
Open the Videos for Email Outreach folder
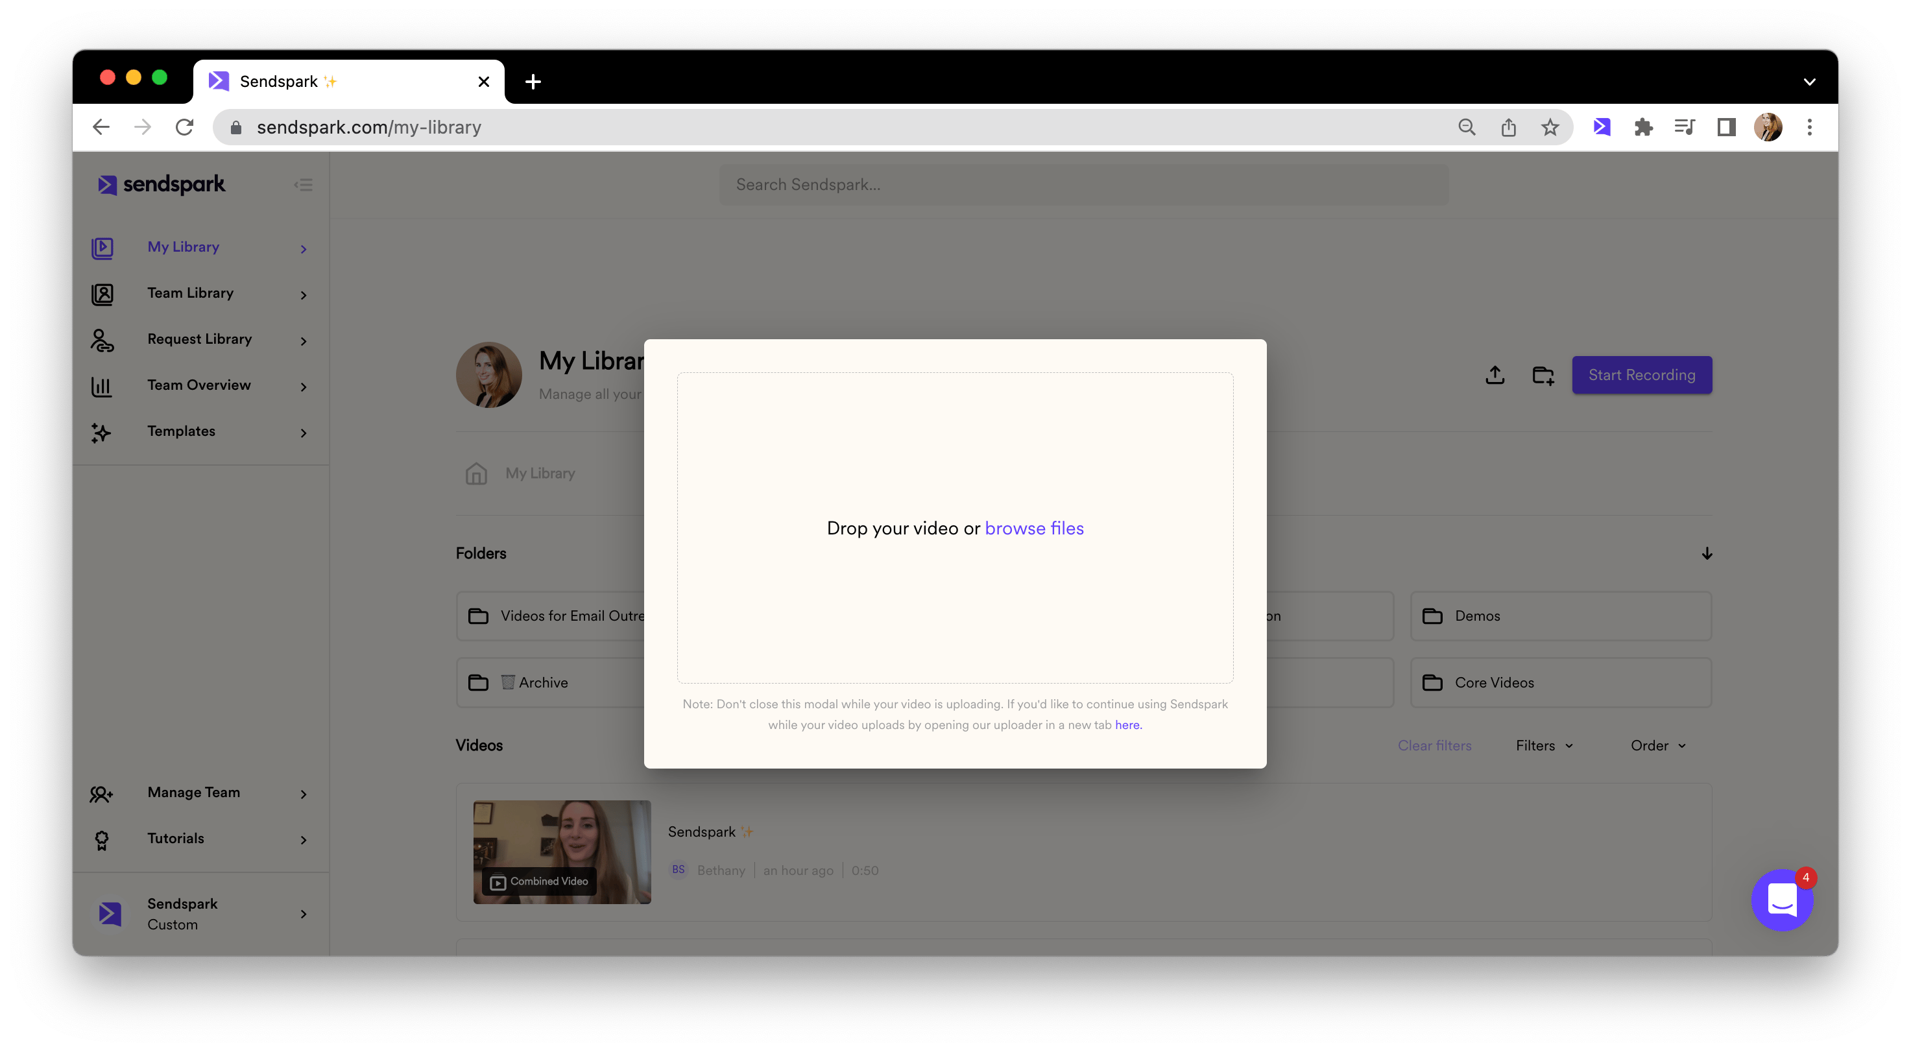coord(551,616)
